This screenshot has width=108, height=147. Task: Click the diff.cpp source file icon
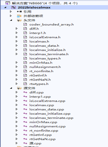pyautogui.click(x=25, y=92)
